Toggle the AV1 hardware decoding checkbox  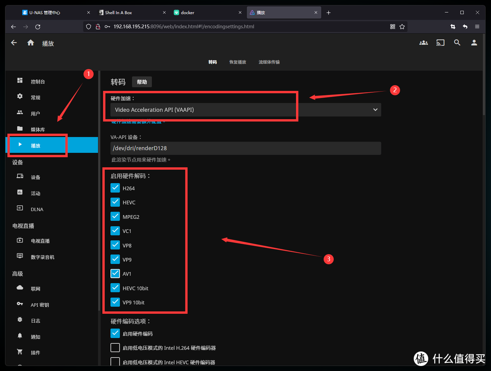coord(115,274)
